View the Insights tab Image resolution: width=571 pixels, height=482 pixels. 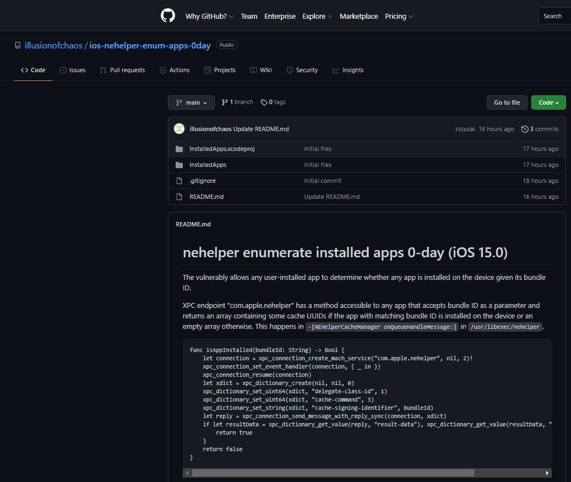pyautogui.click(x=348, y=70)
